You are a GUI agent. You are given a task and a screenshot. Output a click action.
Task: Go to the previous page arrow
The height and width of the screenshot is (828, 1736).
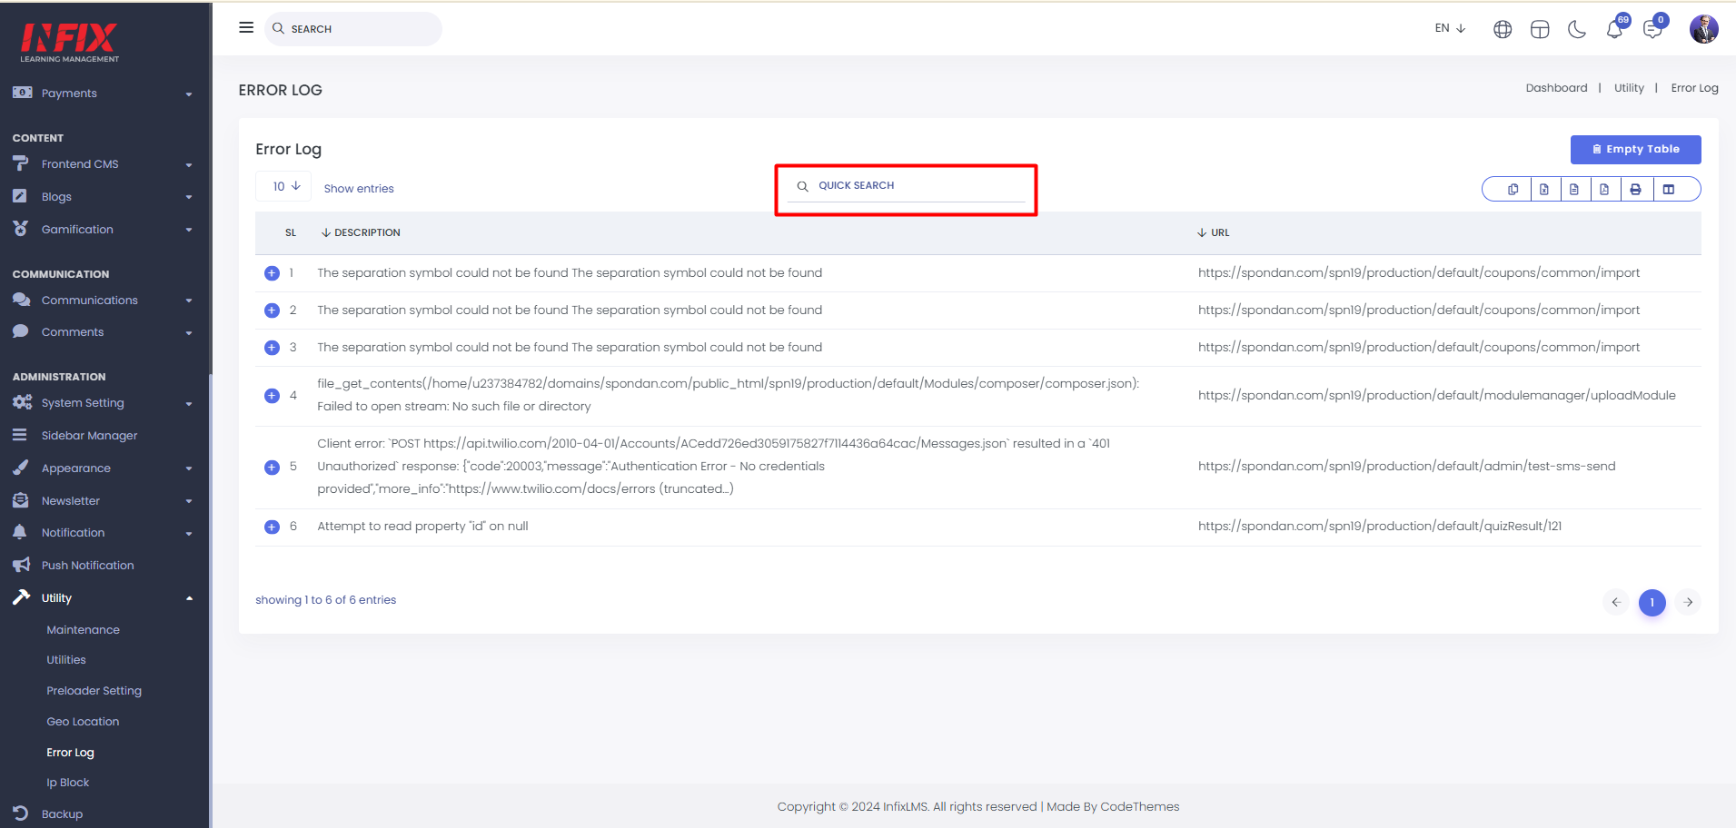coord(1616,602)
